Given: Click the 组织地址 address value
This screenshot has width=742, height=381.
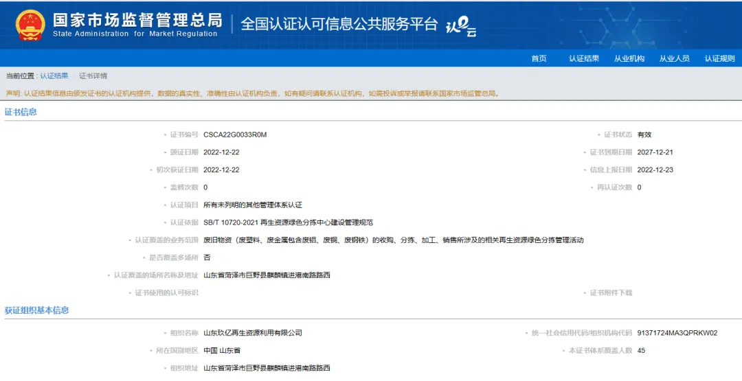Looking at the screenshot, I should click(x=267, y=368).
